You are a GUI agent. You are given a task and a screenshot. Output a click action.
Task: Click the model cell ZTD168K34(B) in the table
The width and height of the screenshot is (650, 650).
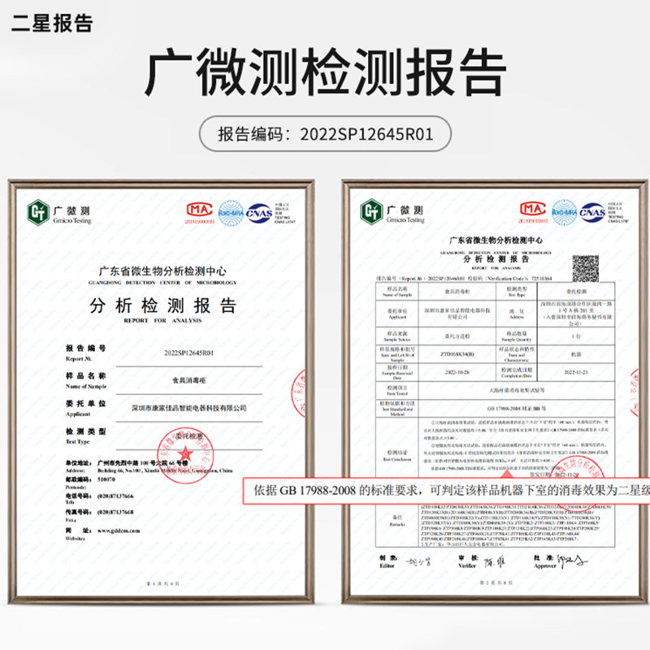(x=457, y=354)
